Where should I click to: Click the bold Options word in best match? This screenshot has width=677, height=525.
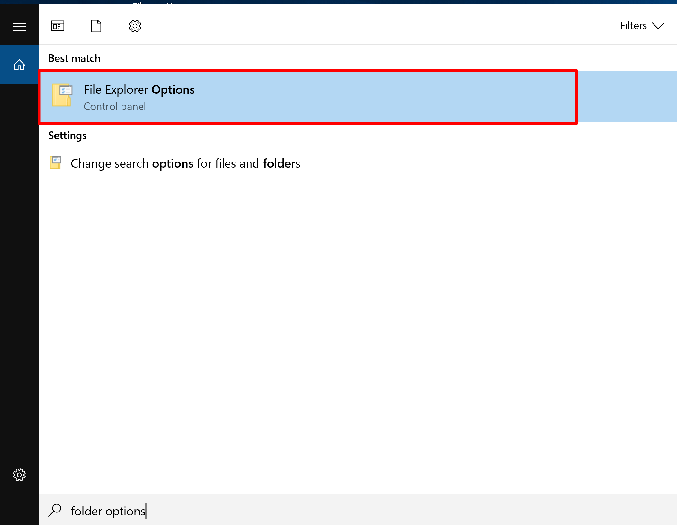173,90
